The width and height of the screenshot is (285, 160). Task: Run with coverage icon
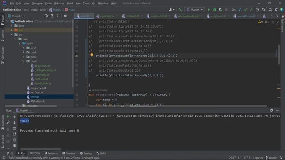pyautogui.click(x=220, y=10)
